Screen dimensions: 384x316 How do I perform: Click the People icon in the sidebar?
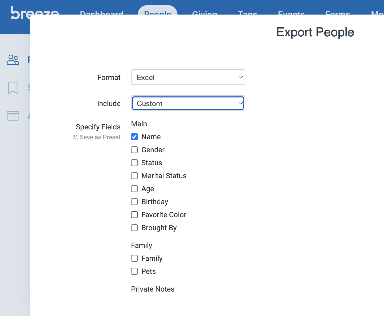click(x=13, y=60)
